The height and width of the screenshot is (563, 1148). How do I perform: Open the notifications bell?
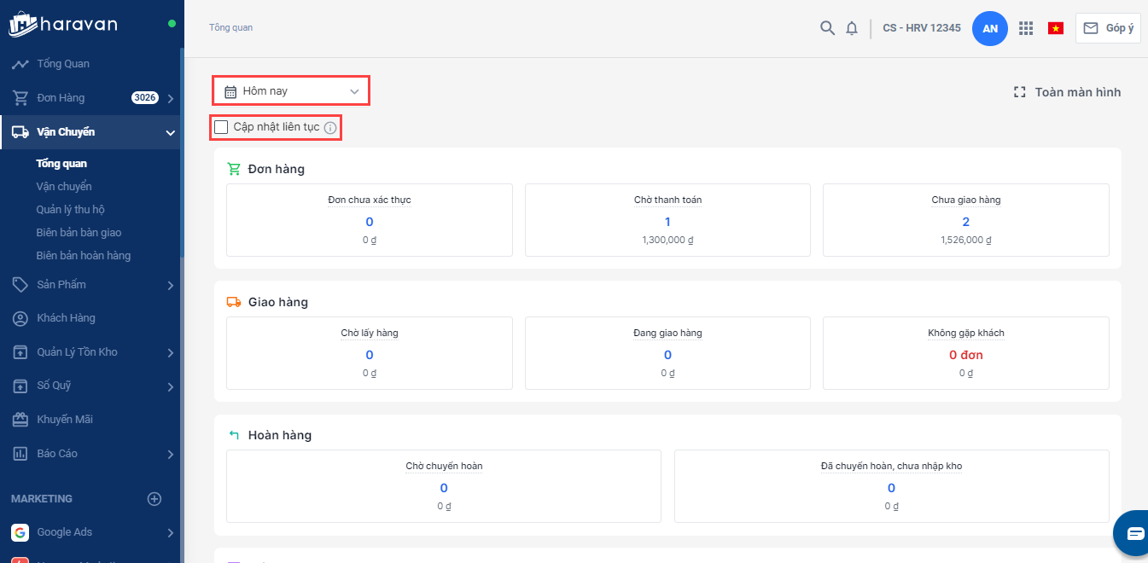tap(852, 28)
